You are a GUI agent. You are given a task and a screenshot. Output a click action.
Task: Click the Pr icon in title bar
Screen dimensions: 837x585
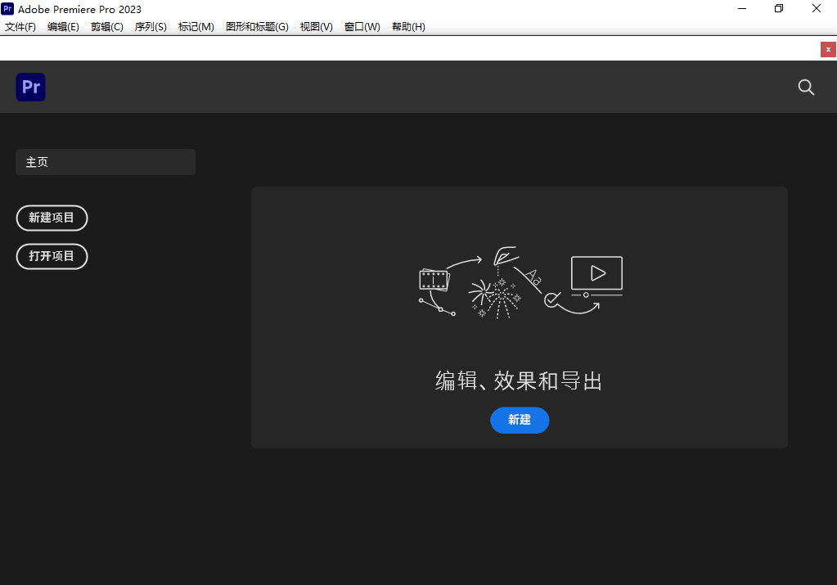tap(7, 9)
